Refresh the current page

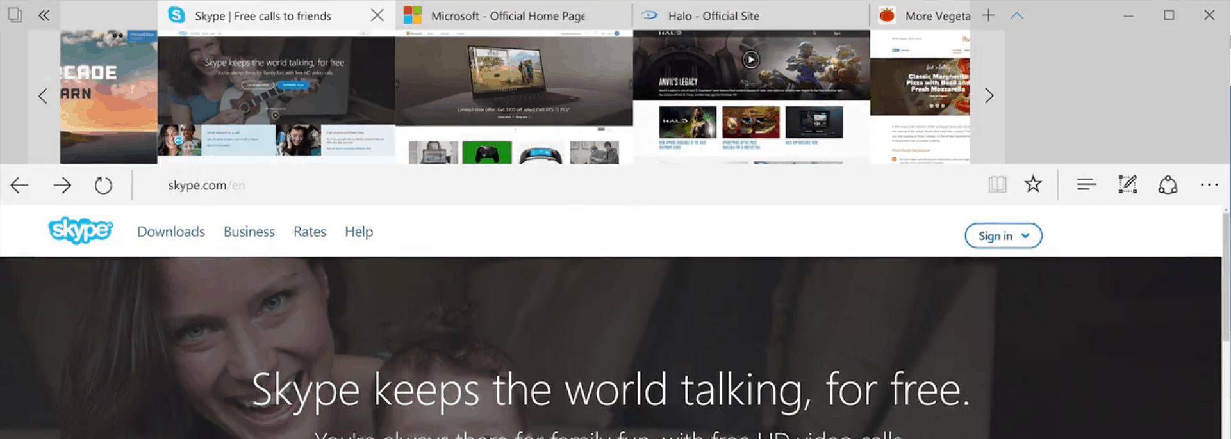point(103,186)
